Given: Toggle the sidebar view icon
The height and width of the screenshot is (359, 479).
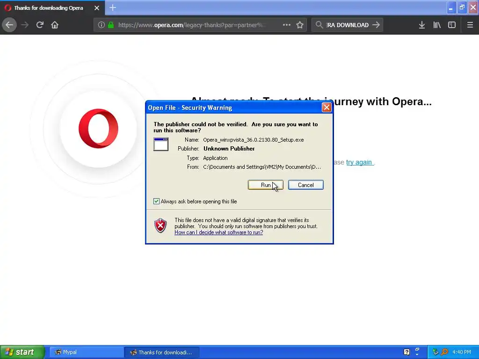Looking at the screenshot, I should pos(452,25).
